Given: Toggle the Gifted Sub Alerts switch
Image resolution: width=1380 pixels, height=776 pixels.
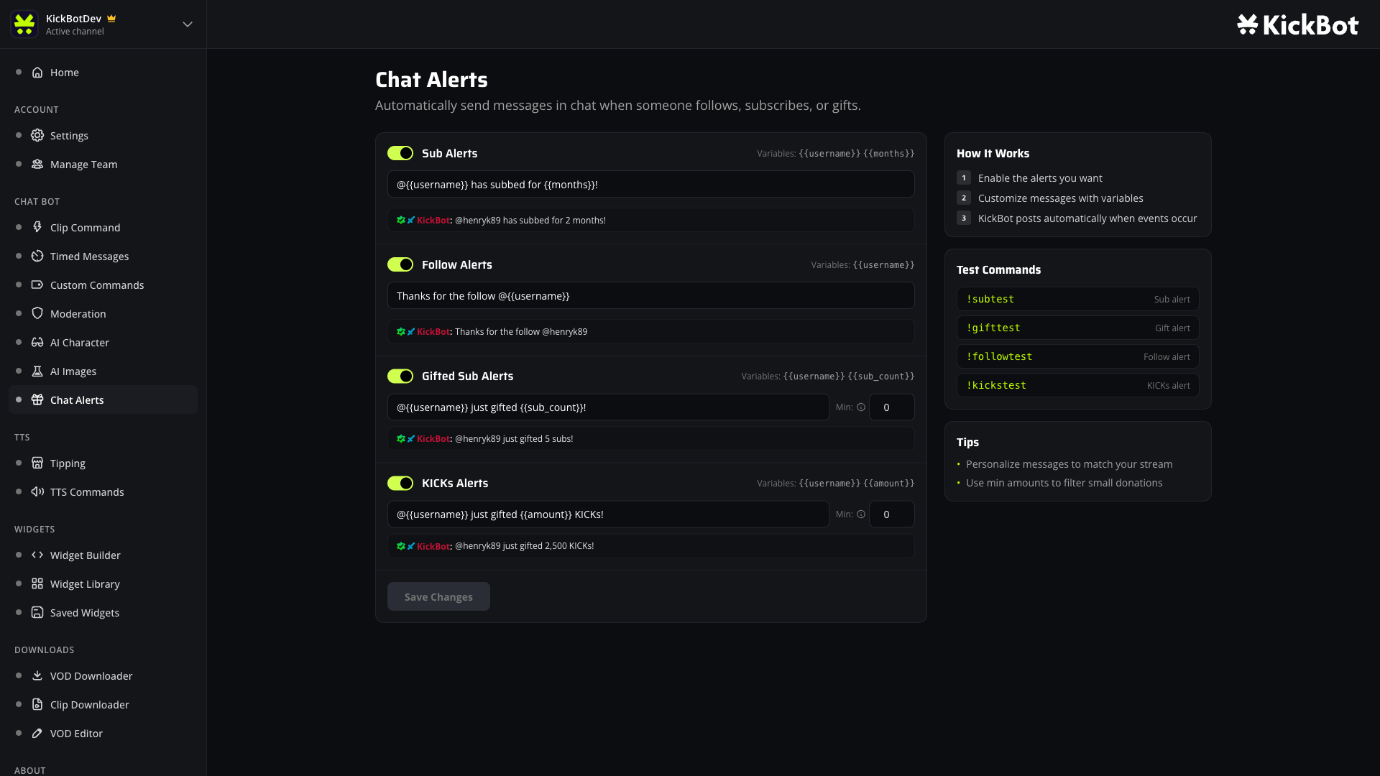Looking at the screenshot, I should coord(400,376).
